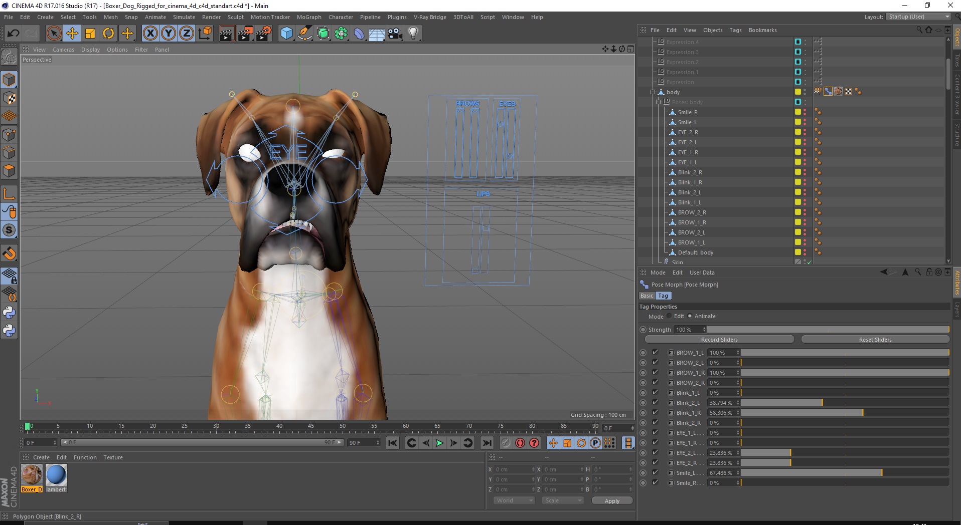Uncheck the EYE_2_R pose checkbox
This screenshot has height=525, width=961.
[x=655, y=462]
